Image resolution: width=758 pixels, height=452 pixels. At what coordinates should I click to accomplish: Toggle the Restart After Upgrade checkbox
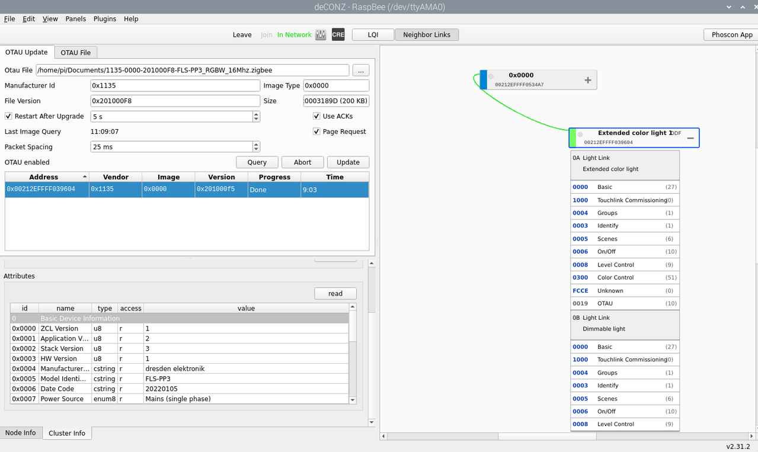(8, 116)
